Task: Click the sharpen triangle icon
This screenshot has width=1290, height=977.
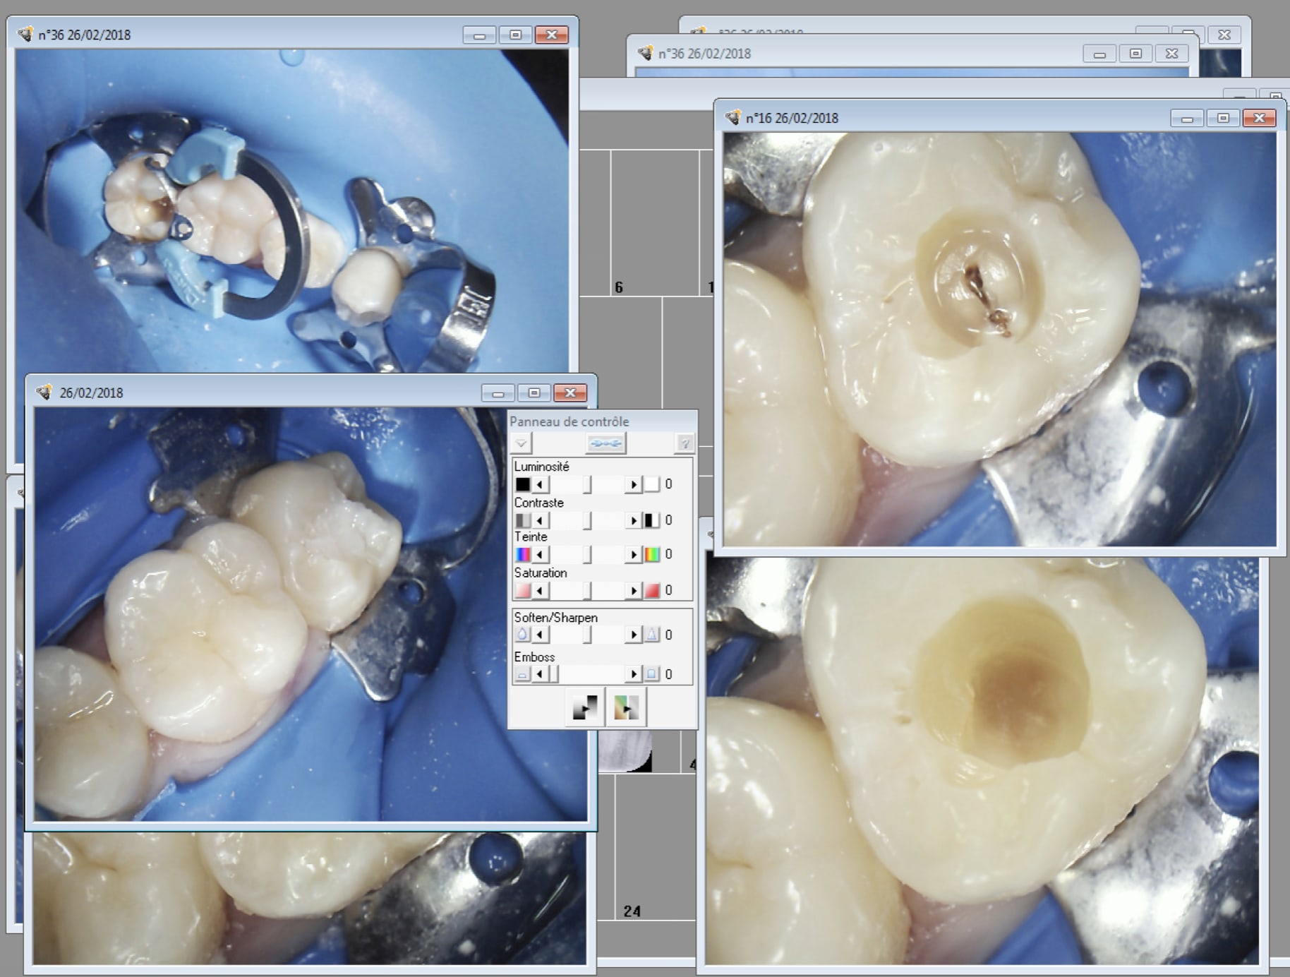Action: pos(652,635)
